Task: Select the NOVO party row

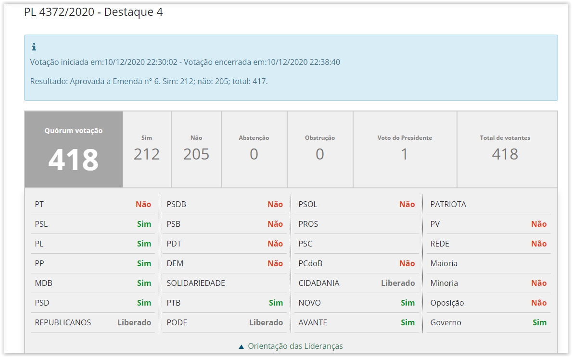Action: pos(356,303)
